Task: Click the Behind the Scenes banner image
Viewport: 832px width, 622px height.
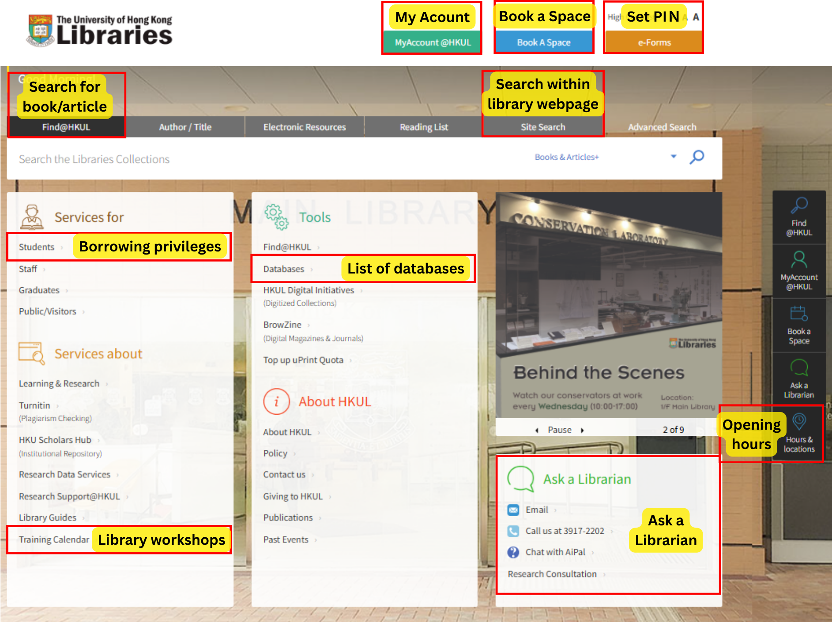Action: [609, 304]
